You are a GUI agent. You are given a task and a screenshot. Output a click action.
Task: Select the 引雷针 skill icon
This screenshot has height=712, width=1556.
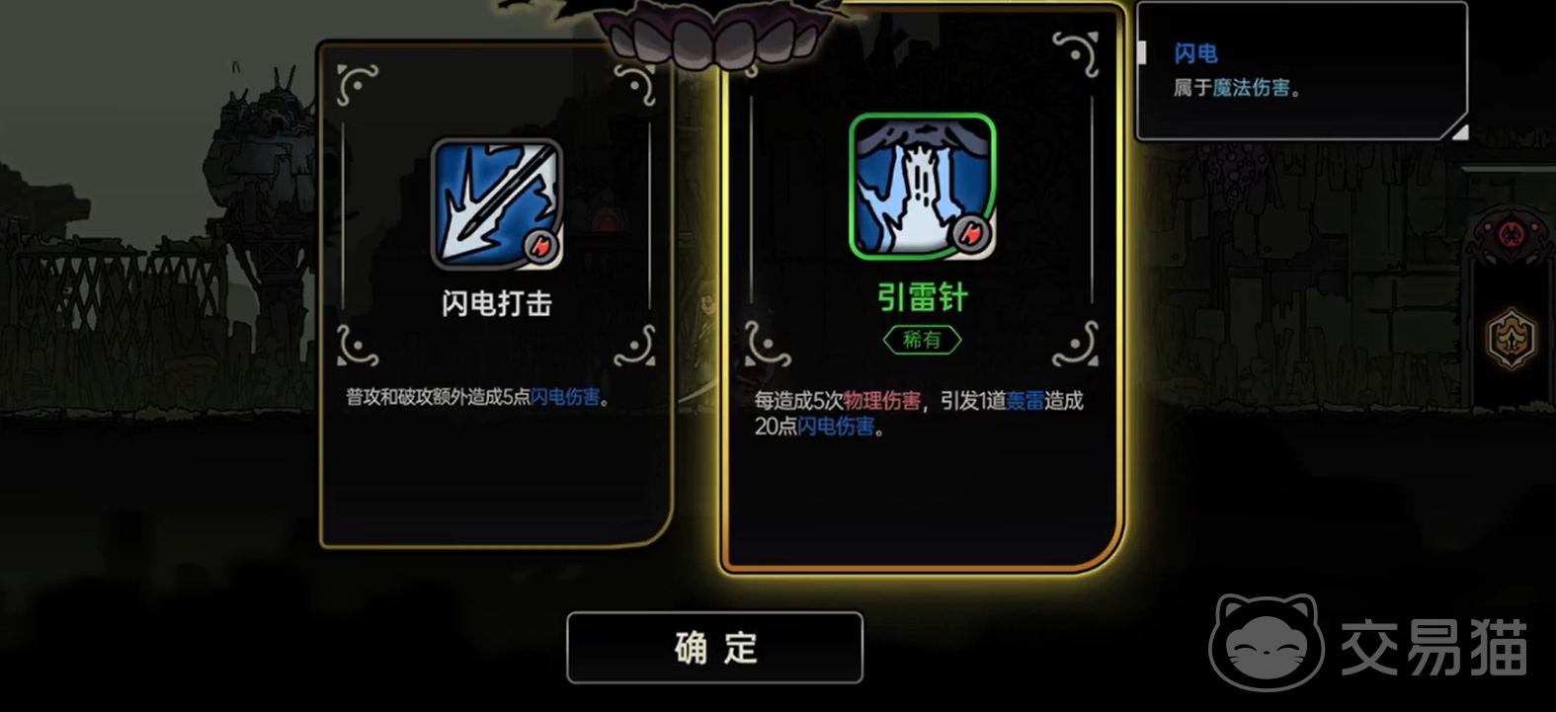[922, 187]
